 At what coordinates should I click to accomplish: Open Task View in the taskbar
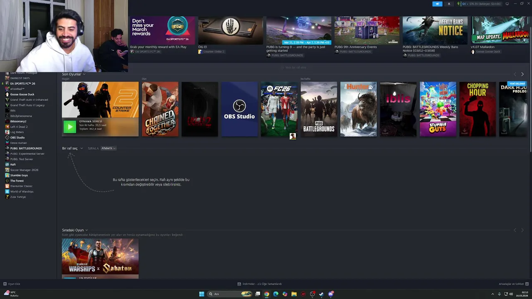point(258,294)
